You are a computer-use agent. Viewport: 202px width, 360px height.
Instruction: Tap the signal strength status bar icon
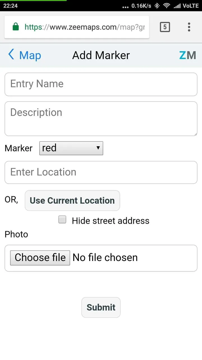tap(177, 6)
